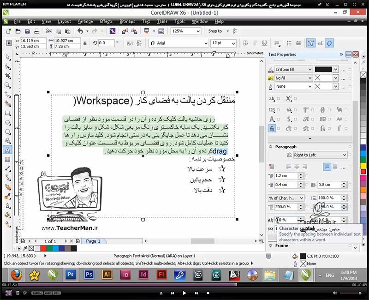This screenshot has height=300, width=369.
Task: Click the rotation angle 0.0 field
Action: point(107,43)
